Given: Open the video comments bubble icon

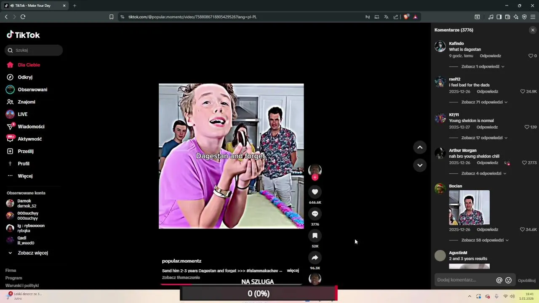Looking at the screenshot, I should pyautogui.click(x=315, y=214).
